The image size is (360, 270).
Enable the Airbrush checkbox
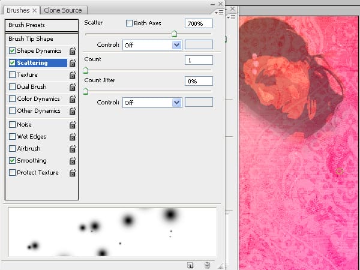pyautogui.click(x=12, y=149)
